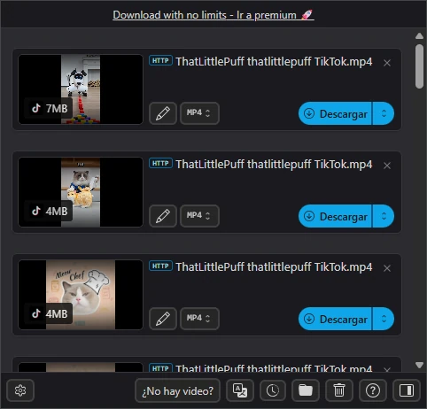The height and width of the screenshot is (409, 427).
Task: Click Descargar for the Meow Chef video
Action: (335, 319)
